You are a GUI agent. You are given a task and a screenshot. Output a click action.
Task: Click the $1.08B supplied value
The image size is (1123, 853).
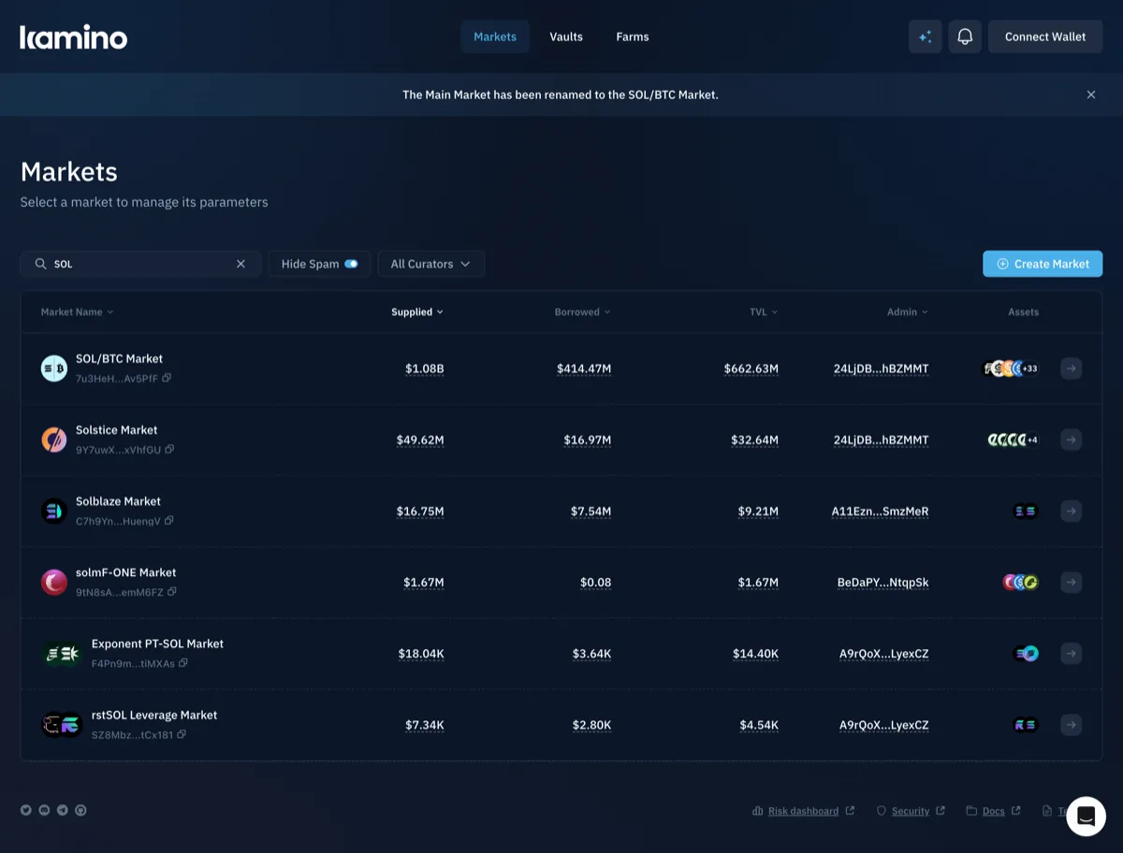pyautogui.click(x=424, y=369)
